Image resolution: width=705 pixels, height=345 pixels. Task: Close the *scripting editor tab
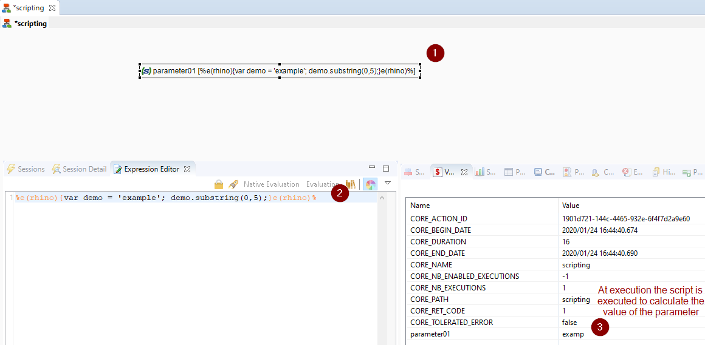52,8
